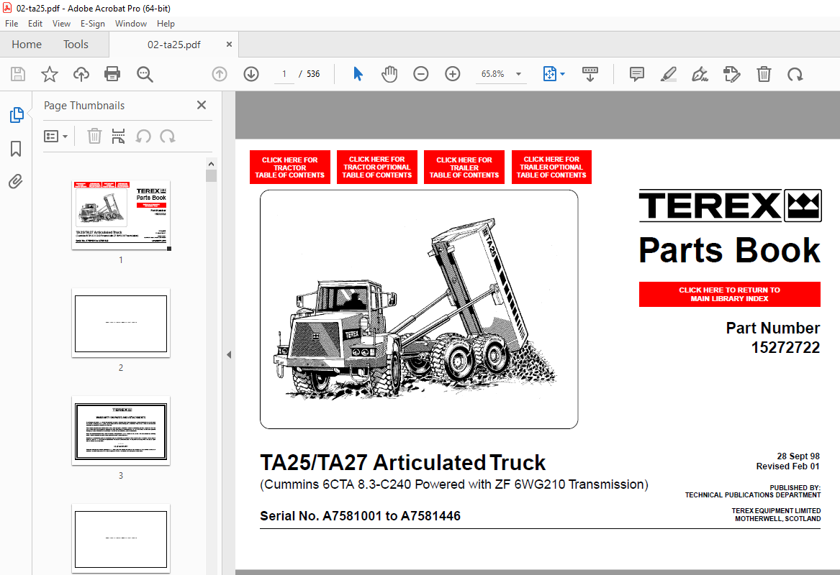Image resolution: width=840 pixels, height=575 pixels.
Task: Expand thumbnail panel options menu
Action: (x=55, y=137)
